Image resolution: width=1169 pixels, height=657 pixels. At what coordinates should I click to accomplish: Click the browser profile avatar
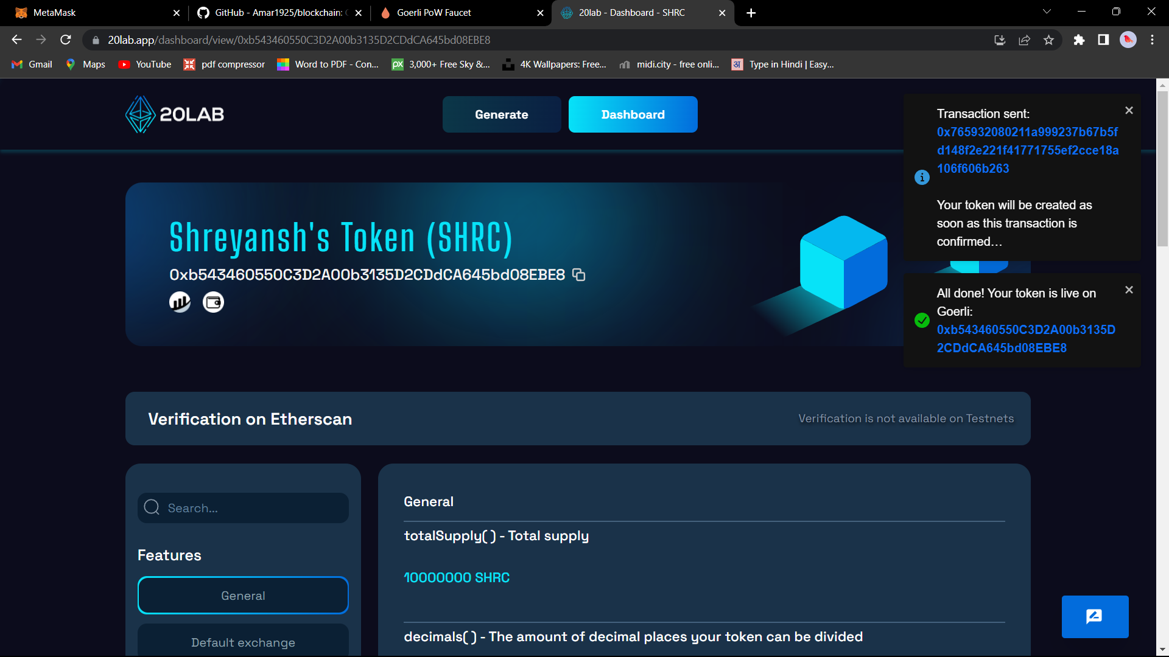tap(1128, 40)
